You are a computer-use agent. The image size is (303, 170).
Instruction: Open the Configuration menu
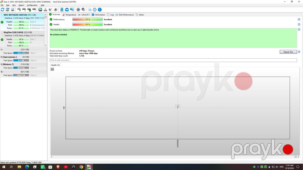[x=32, y=5]
